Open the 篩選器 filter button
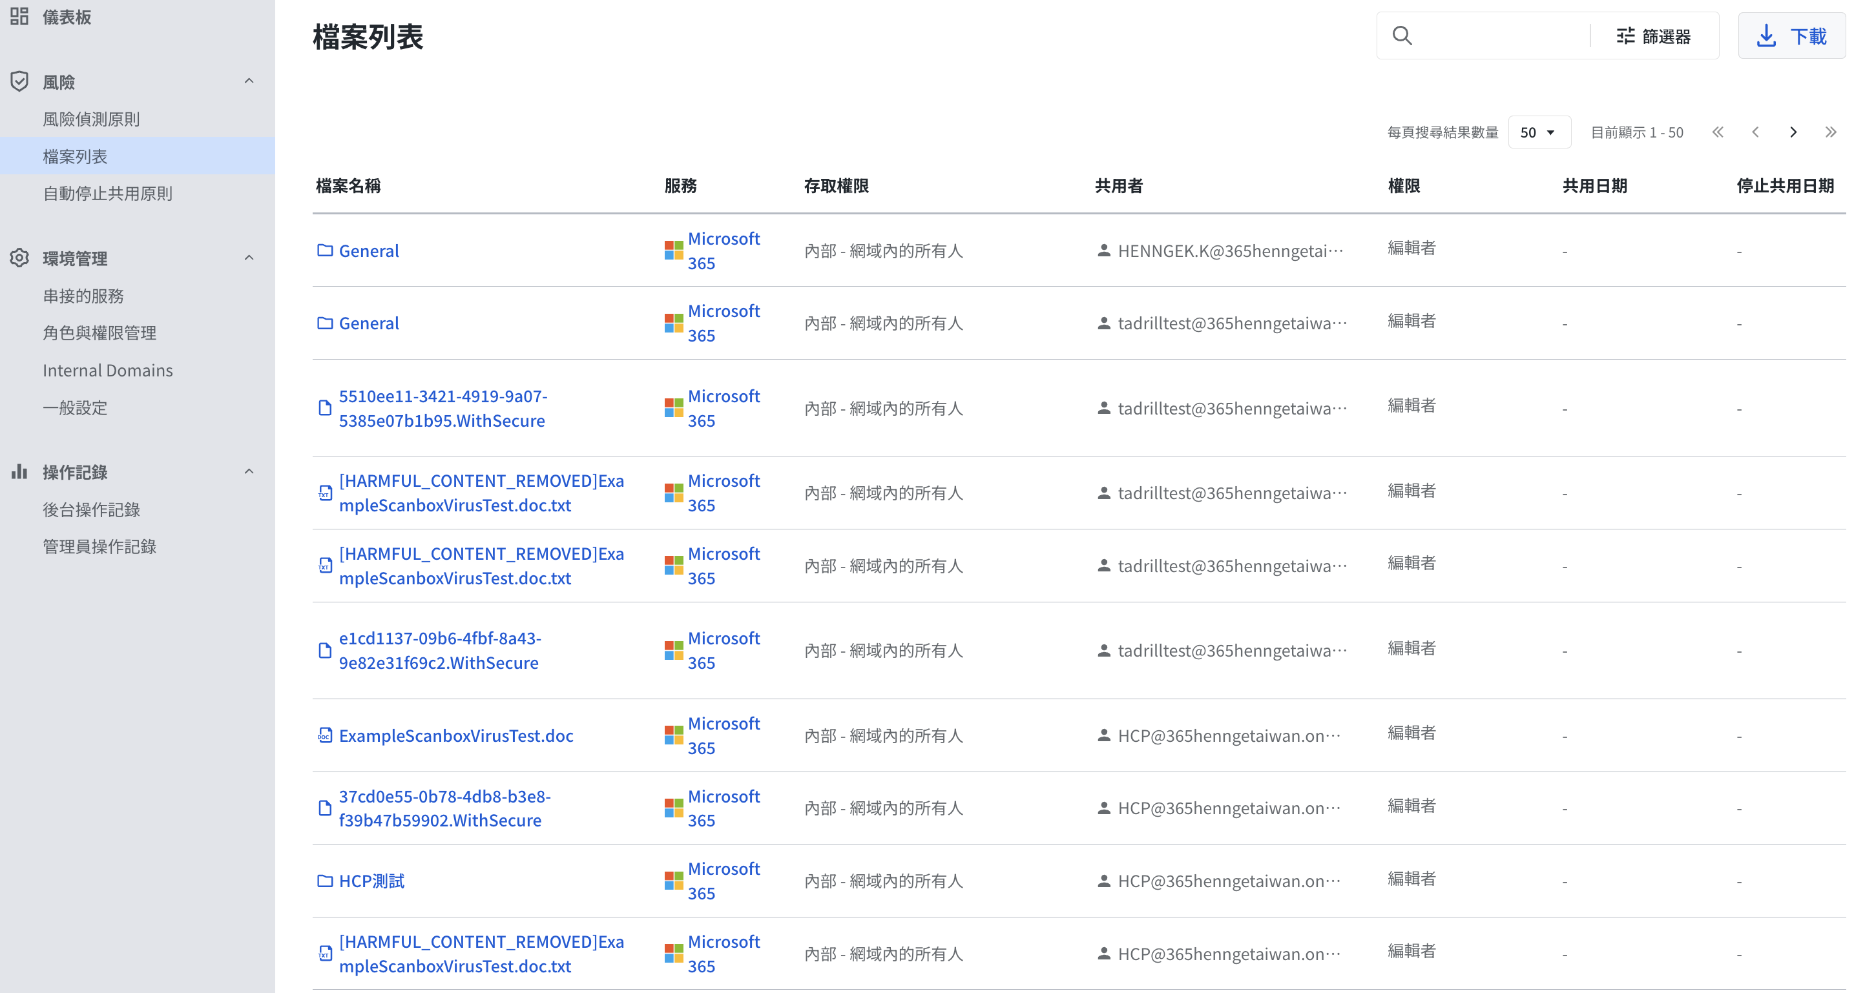The width and height of the screenshot is (1854, 993). (x=1653, y=36)
